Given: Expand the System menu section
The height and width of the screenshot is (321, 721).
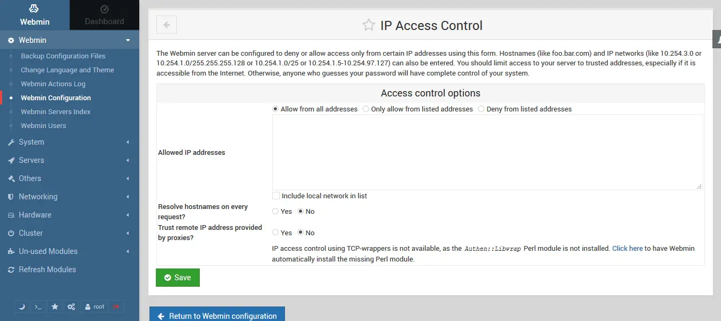Looking at the screenshot, I should pyautogui.click(x=70, y=142).
